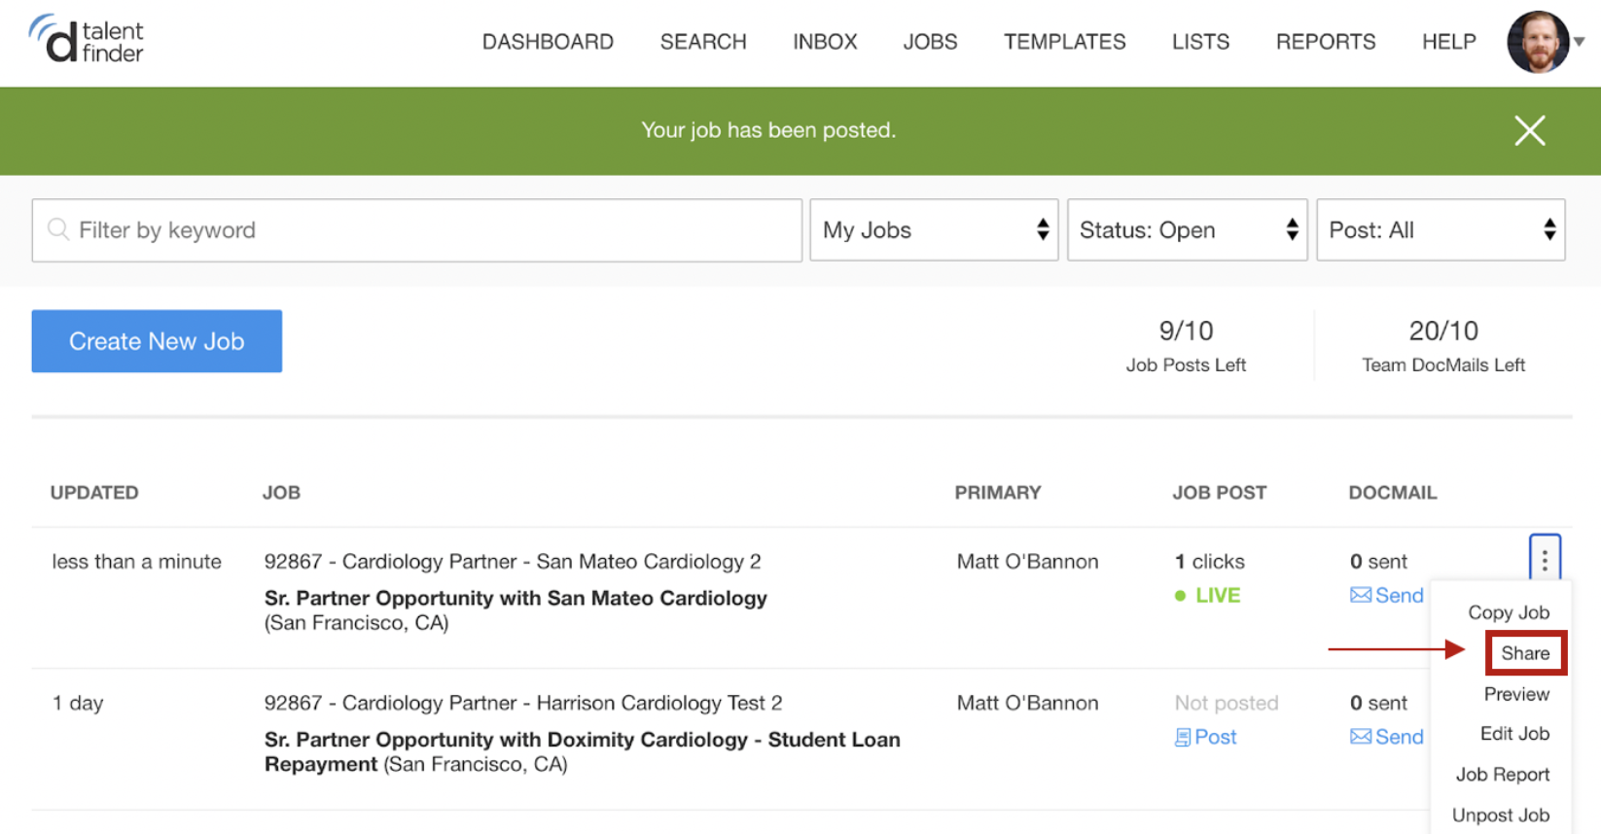Click 'Not posted' status in Harrison row

click(1227, 703)
